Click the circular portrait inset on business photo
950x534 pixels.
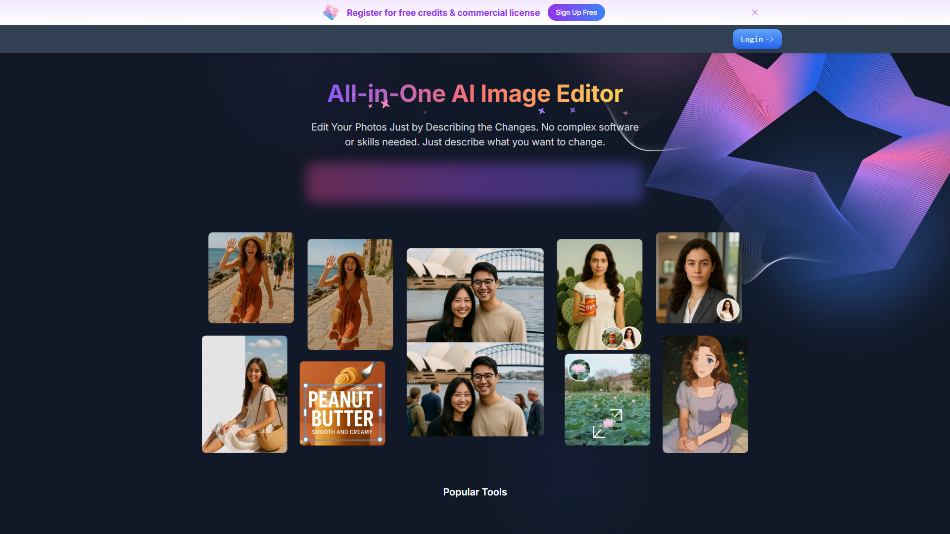pos(728,310)
